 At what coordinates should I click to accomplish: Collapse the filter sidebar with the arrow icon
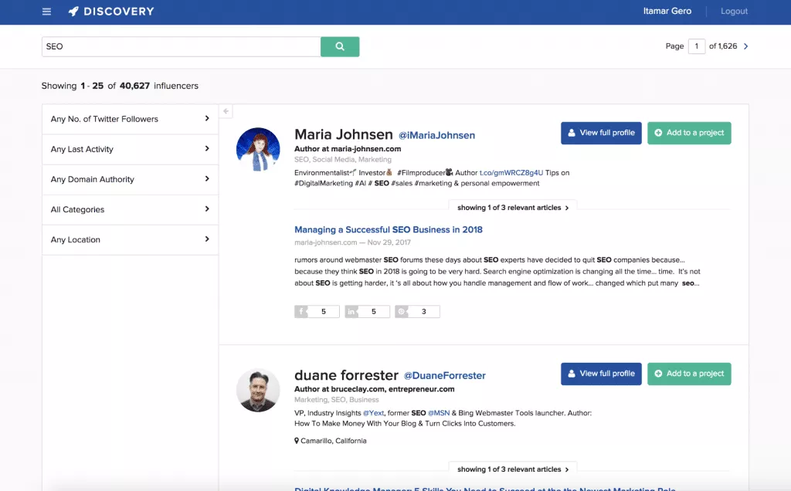225,110
